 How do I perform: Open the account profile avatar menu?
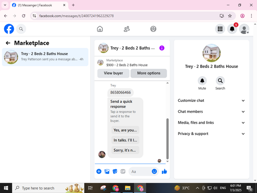(x=244, y=29)
